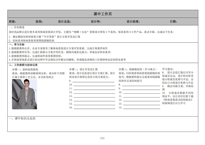The width and height of the screenshot is (205, 145).
Task: Click goal 2 mentioning "锻炼沟通表达能力"
Action: point(60,52)
